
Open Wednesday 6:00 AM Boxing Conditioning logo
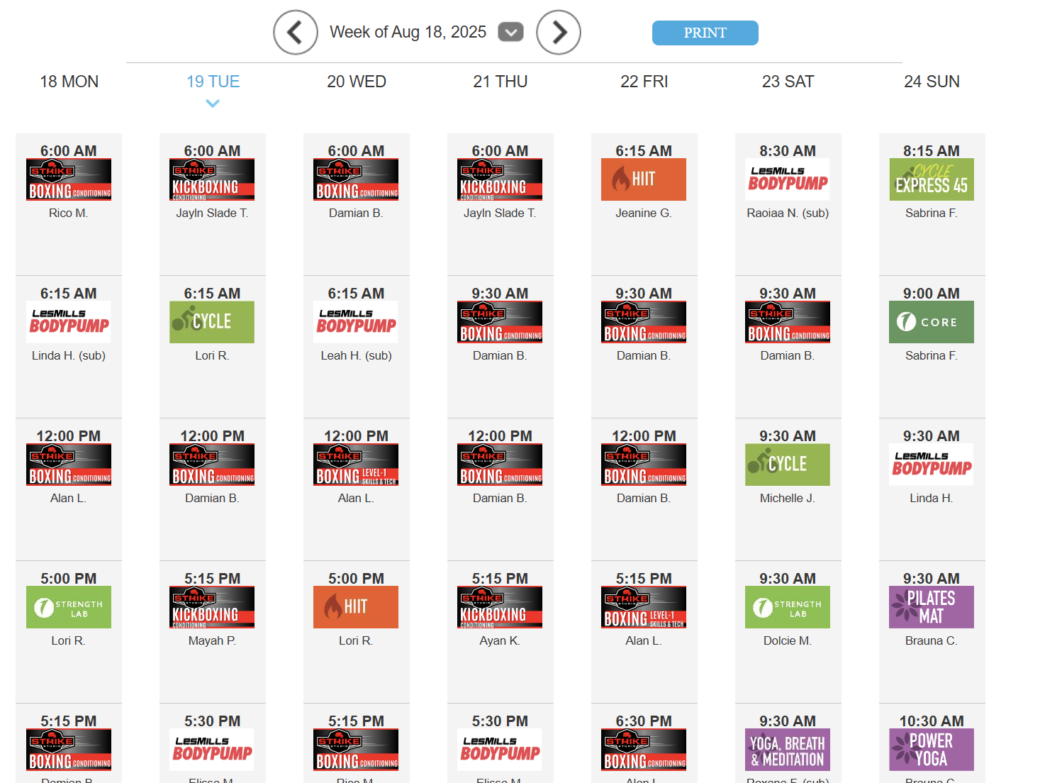[356, 179]
